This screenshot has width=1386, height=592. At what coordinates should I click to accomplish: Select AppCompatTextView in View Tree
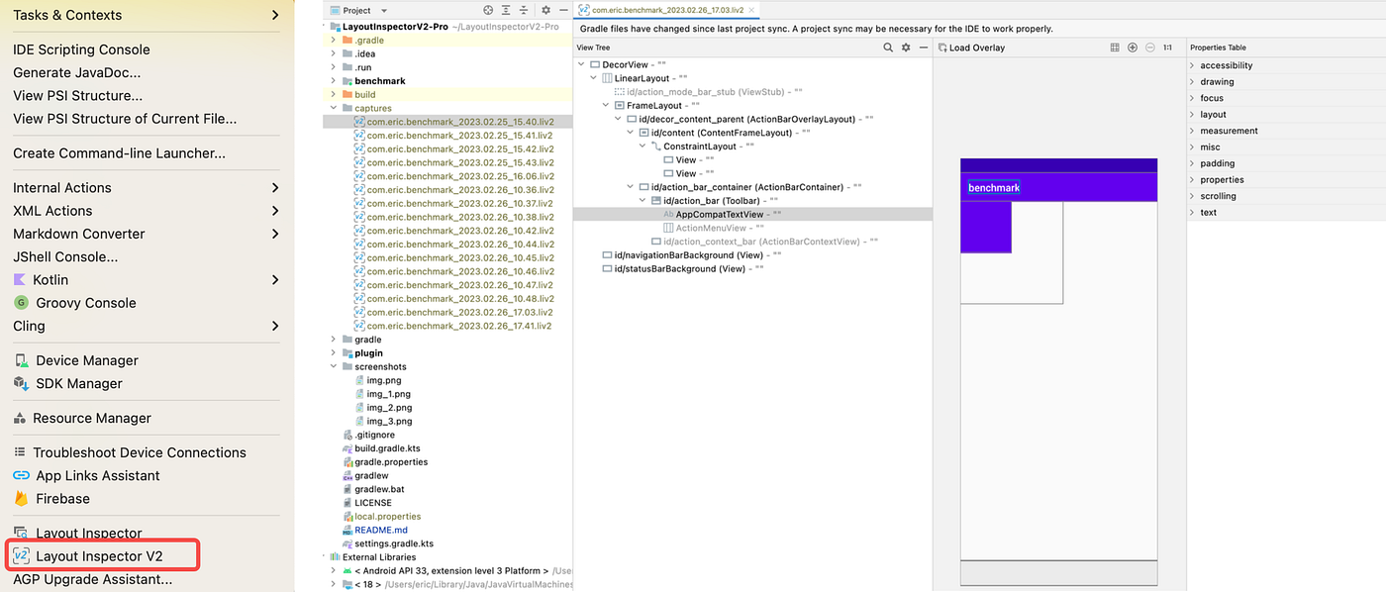click(720, 214)
